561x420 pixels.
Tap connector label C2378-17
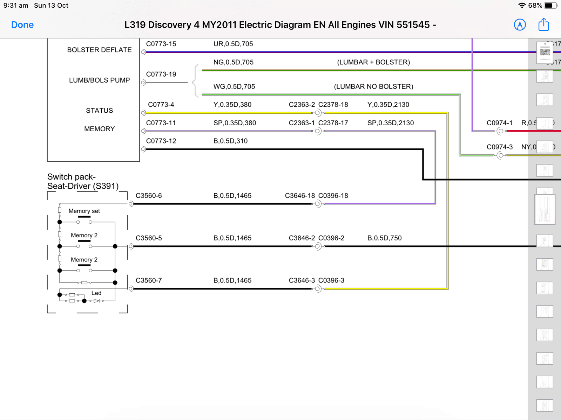click(x=333, y=123)
